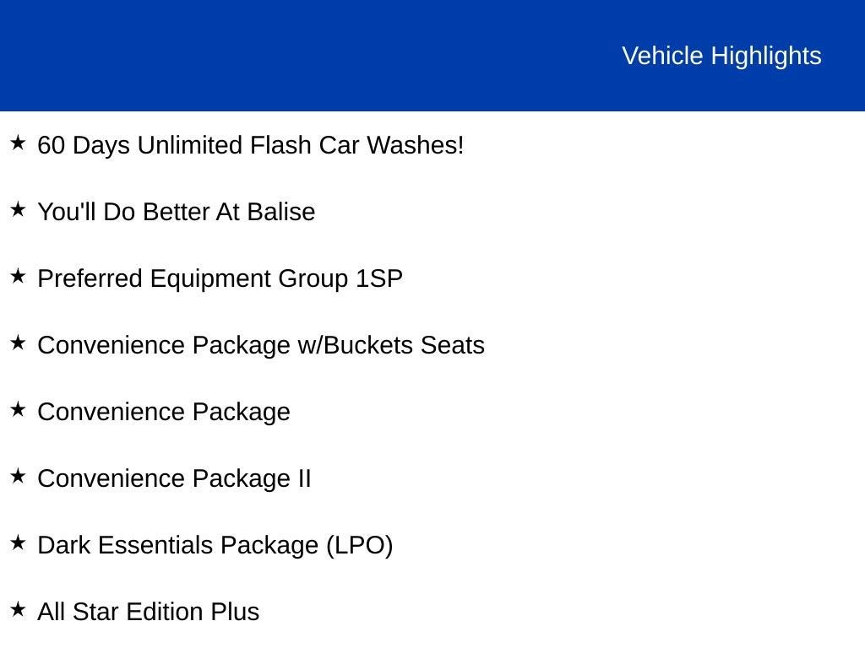Viewport: 865px width, 648px height.
Task: Click the star beside Dark Essentials Package (LPO)
Action: coord(18,543)
